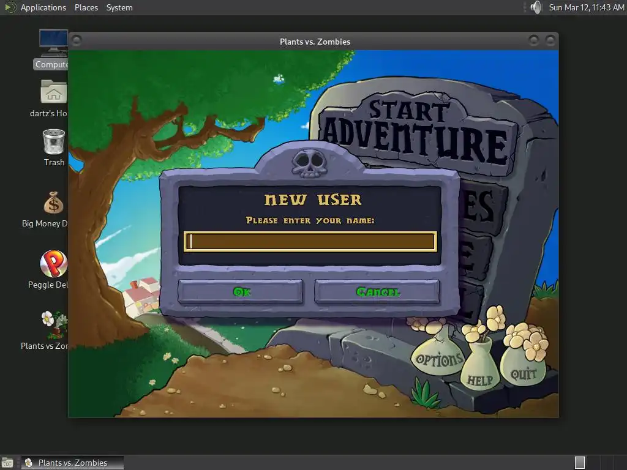Viewport: 627px width, 470px height.
Task: Click the Applications menu logo icon
Action: [10, 7]
